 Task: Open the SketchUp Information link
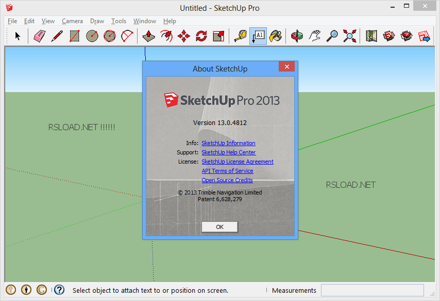[x=228, y=143]
